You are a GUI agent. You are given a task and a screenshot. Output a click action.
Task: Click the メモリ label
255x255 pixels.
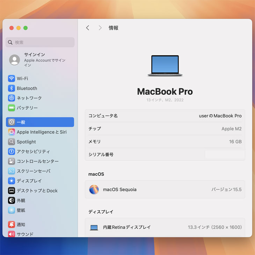point(94,142)
